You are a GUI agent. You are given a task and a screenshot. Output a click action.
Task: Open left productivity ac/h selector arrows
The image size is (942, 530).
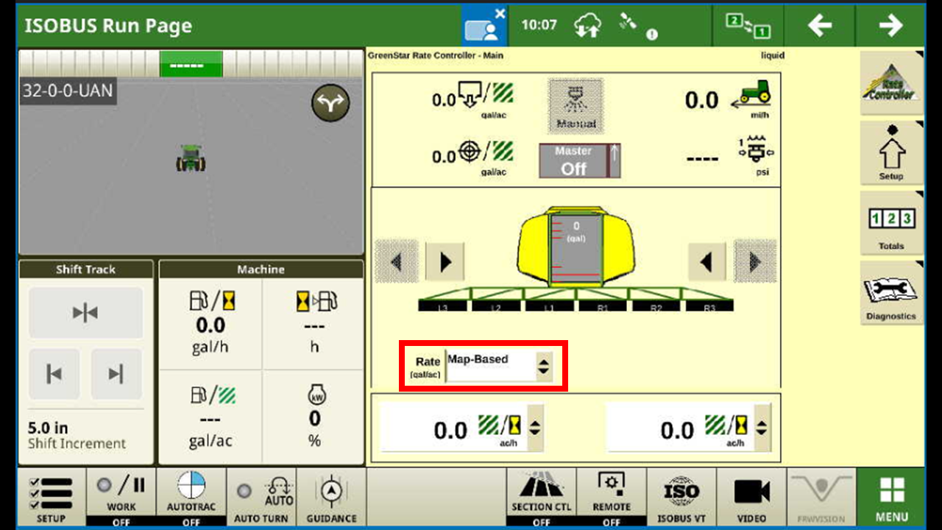pyautogui.click(x=535, y=428)
